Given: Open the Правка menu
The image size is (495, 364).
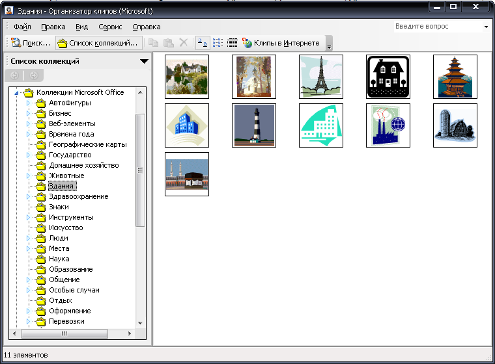Looking at the screenshot, I should (x=53, y=27).
